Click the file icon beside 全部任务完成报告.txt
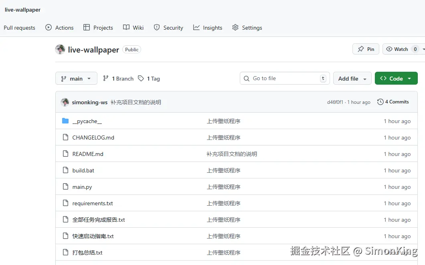425x265 pixels. pos(65,219)
